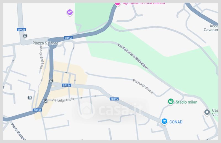
Task: Click the SP42b road shield
Action: [x=21, y=29]
